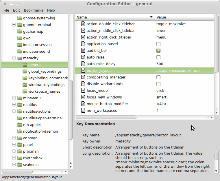This screenshot has height=181, width=220.
Task: Click the focus_mode string key icon
Action: (83, 90)
